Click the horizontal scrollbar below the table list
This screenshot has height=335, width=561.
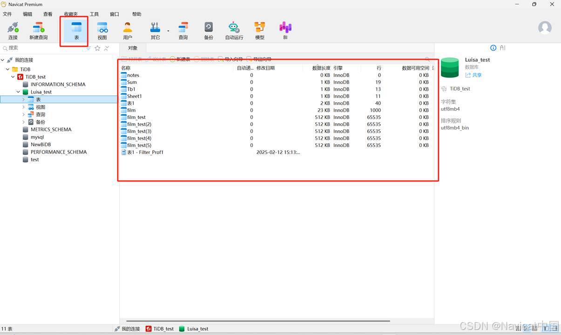coord(258,321)
